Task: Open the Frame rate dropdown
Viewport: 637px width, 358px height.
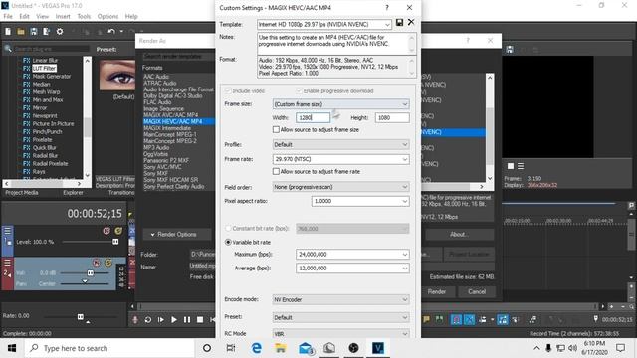Action: [x=405, y=159]
